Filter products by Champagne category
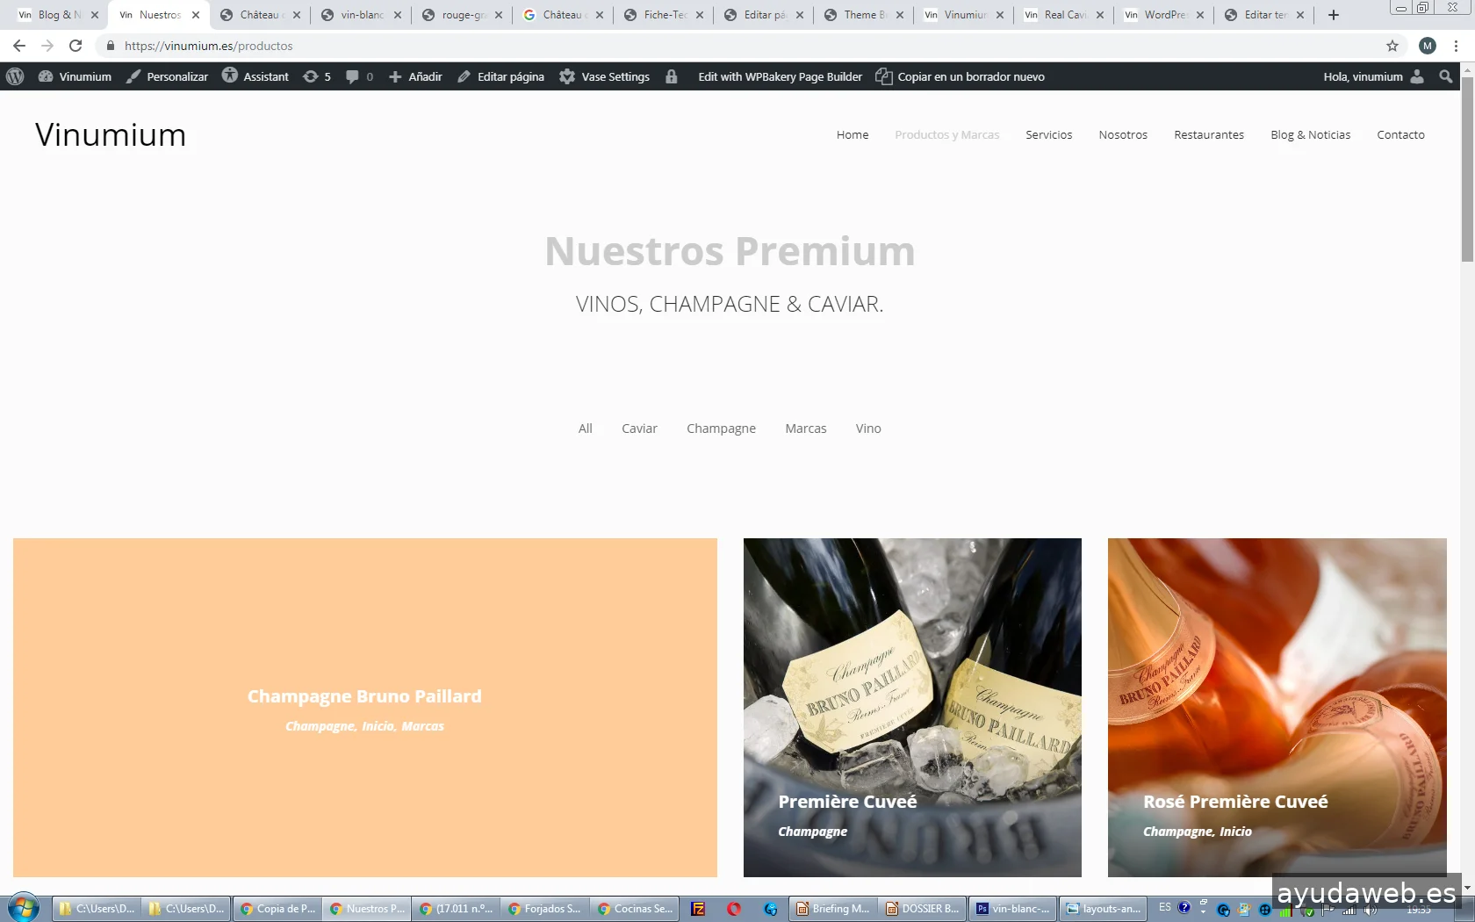Image resolution: width=1475 pixels, height=922 pixels. (721, 429)
